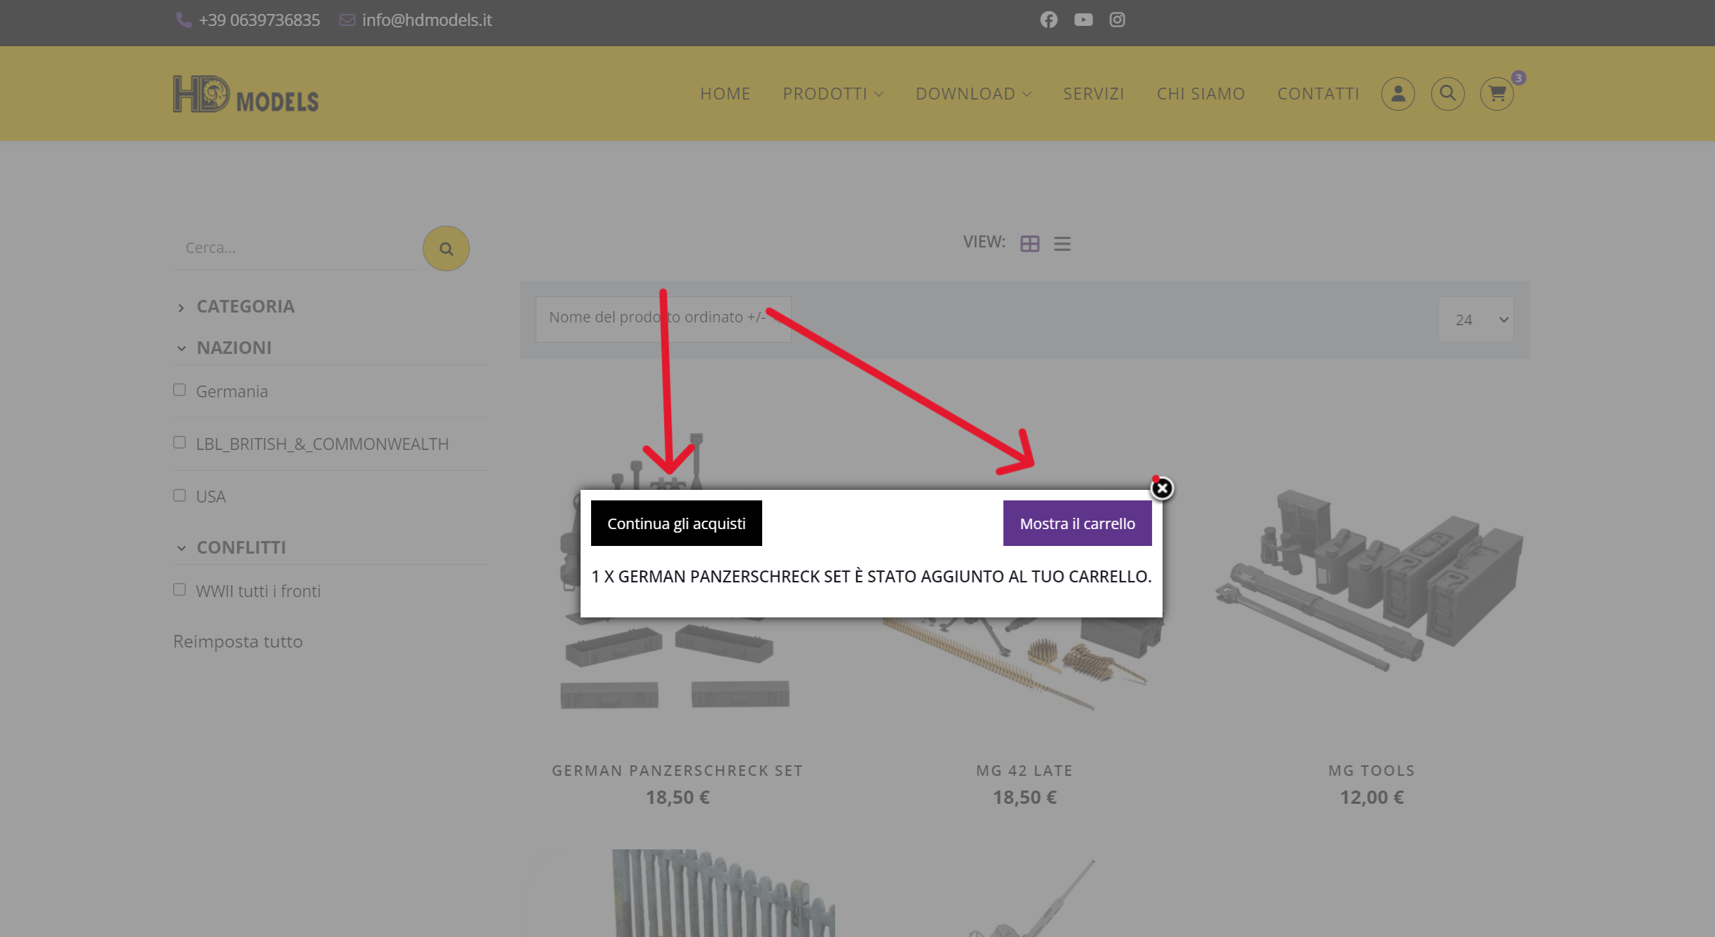This screenshot has height=937, width=1715.
Task: Expand the CATEGORIA filter section
Action: (x=245, y=306)
